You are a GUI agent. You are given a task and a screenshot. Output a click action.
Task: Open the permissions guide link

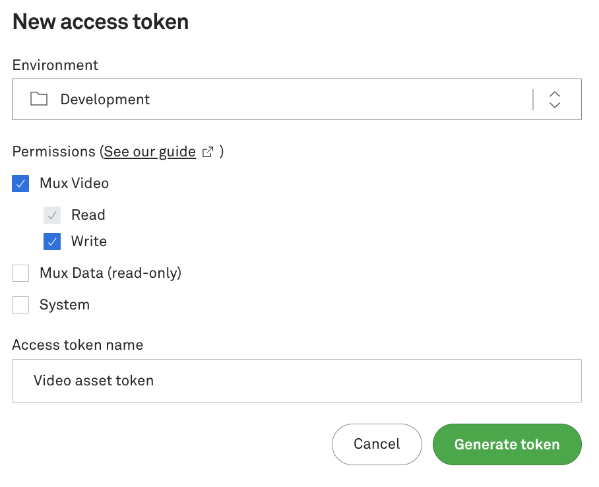coord(148,151)
